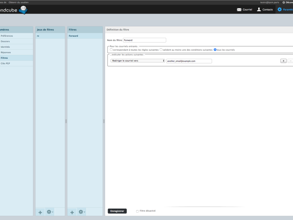Screen dimensions: 293x220
Task: Click 'Obtenir du soutien' link
Action: [19, 3]
